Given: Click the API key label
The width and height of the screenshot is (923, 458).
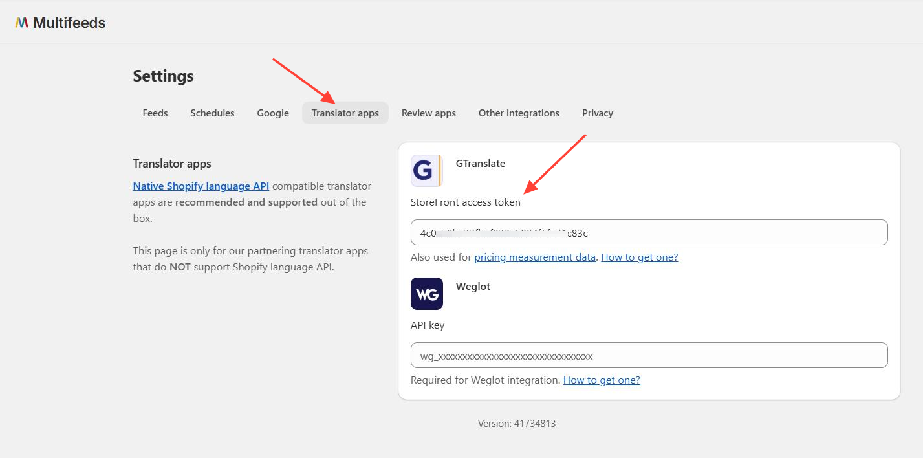Looking at the screenshot, I should 428,325.
